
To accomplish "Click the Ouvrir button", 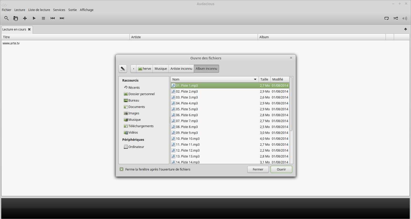I will (x=281, y=169).
